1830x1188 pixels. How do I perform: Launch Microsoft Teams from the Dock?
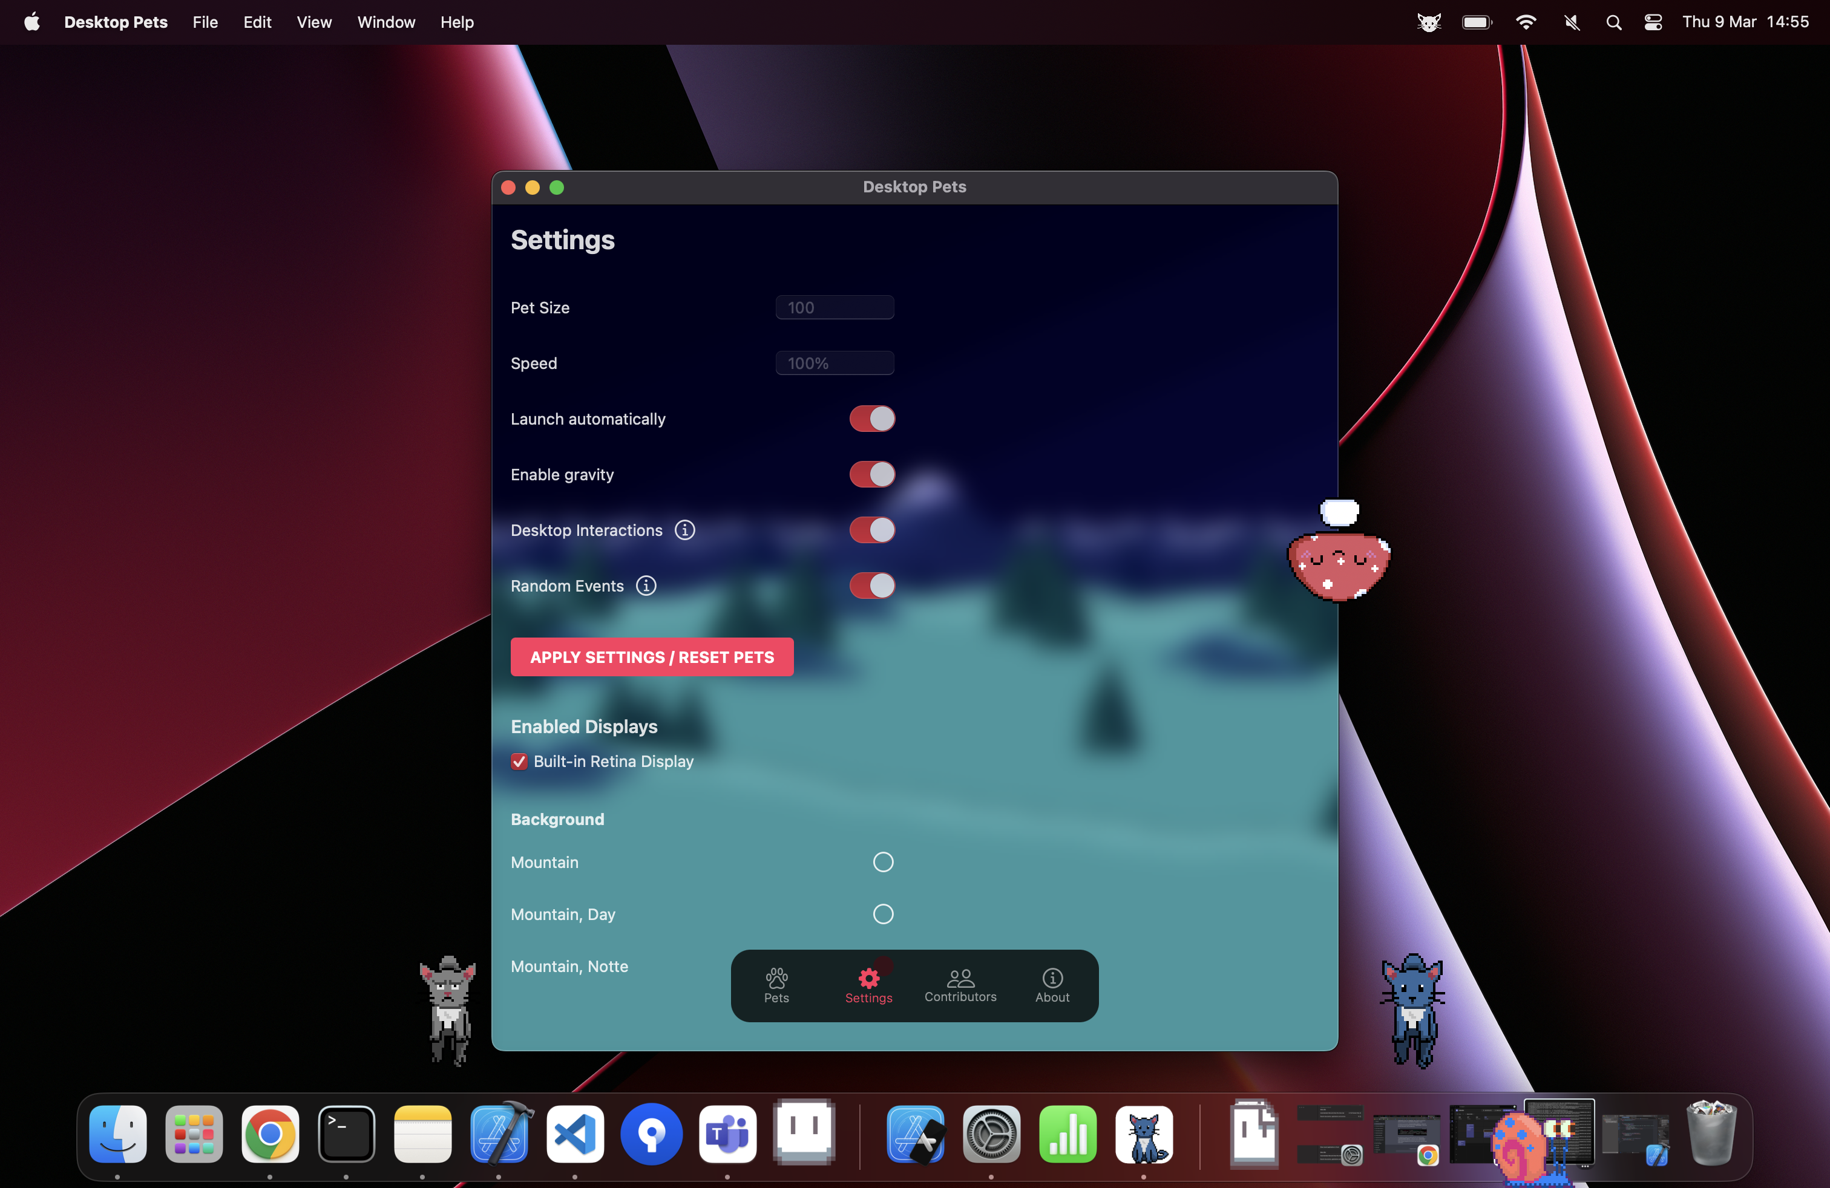[x=727, y=1134]
